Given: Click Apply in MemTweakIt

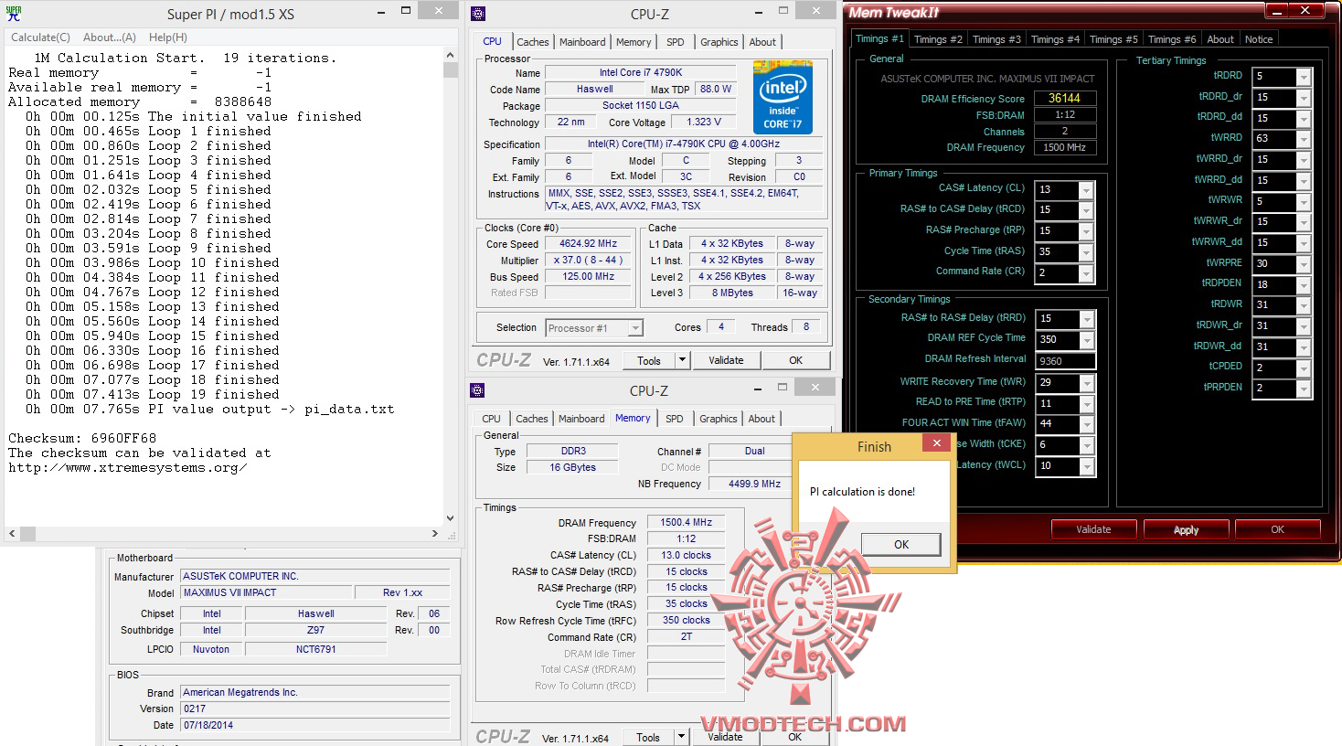Looking at the screenshot, I should tap(1186, 529).
